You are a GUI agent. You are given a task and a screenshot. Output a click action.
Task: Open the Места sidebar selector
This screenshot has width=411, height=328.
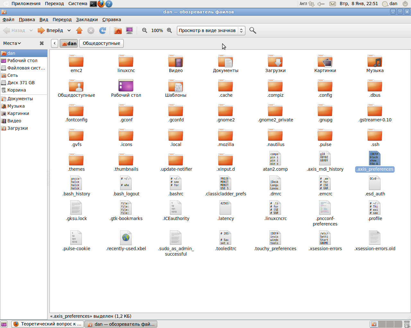pos(12,43)
